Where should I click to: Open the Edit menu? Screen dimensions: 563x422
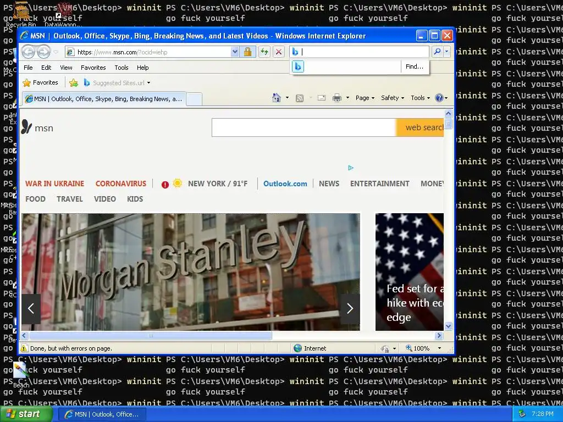coord(46,68)
